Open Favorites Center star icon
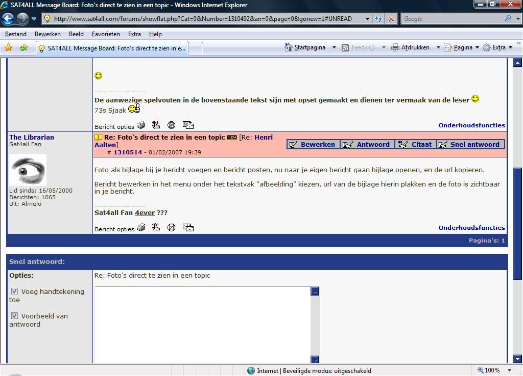This screenshot has height=376, width=523. pos(9,47)
